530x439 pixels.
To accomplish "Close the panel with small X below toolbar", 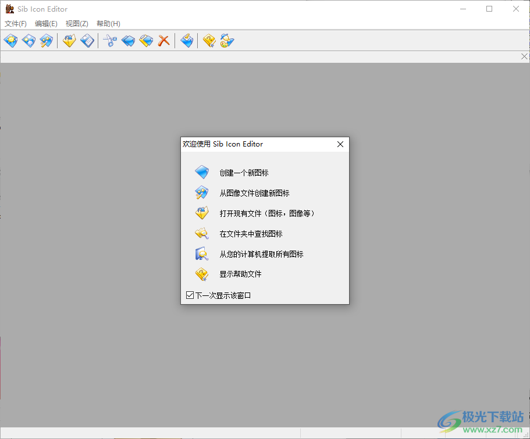I will coord(524,56).
